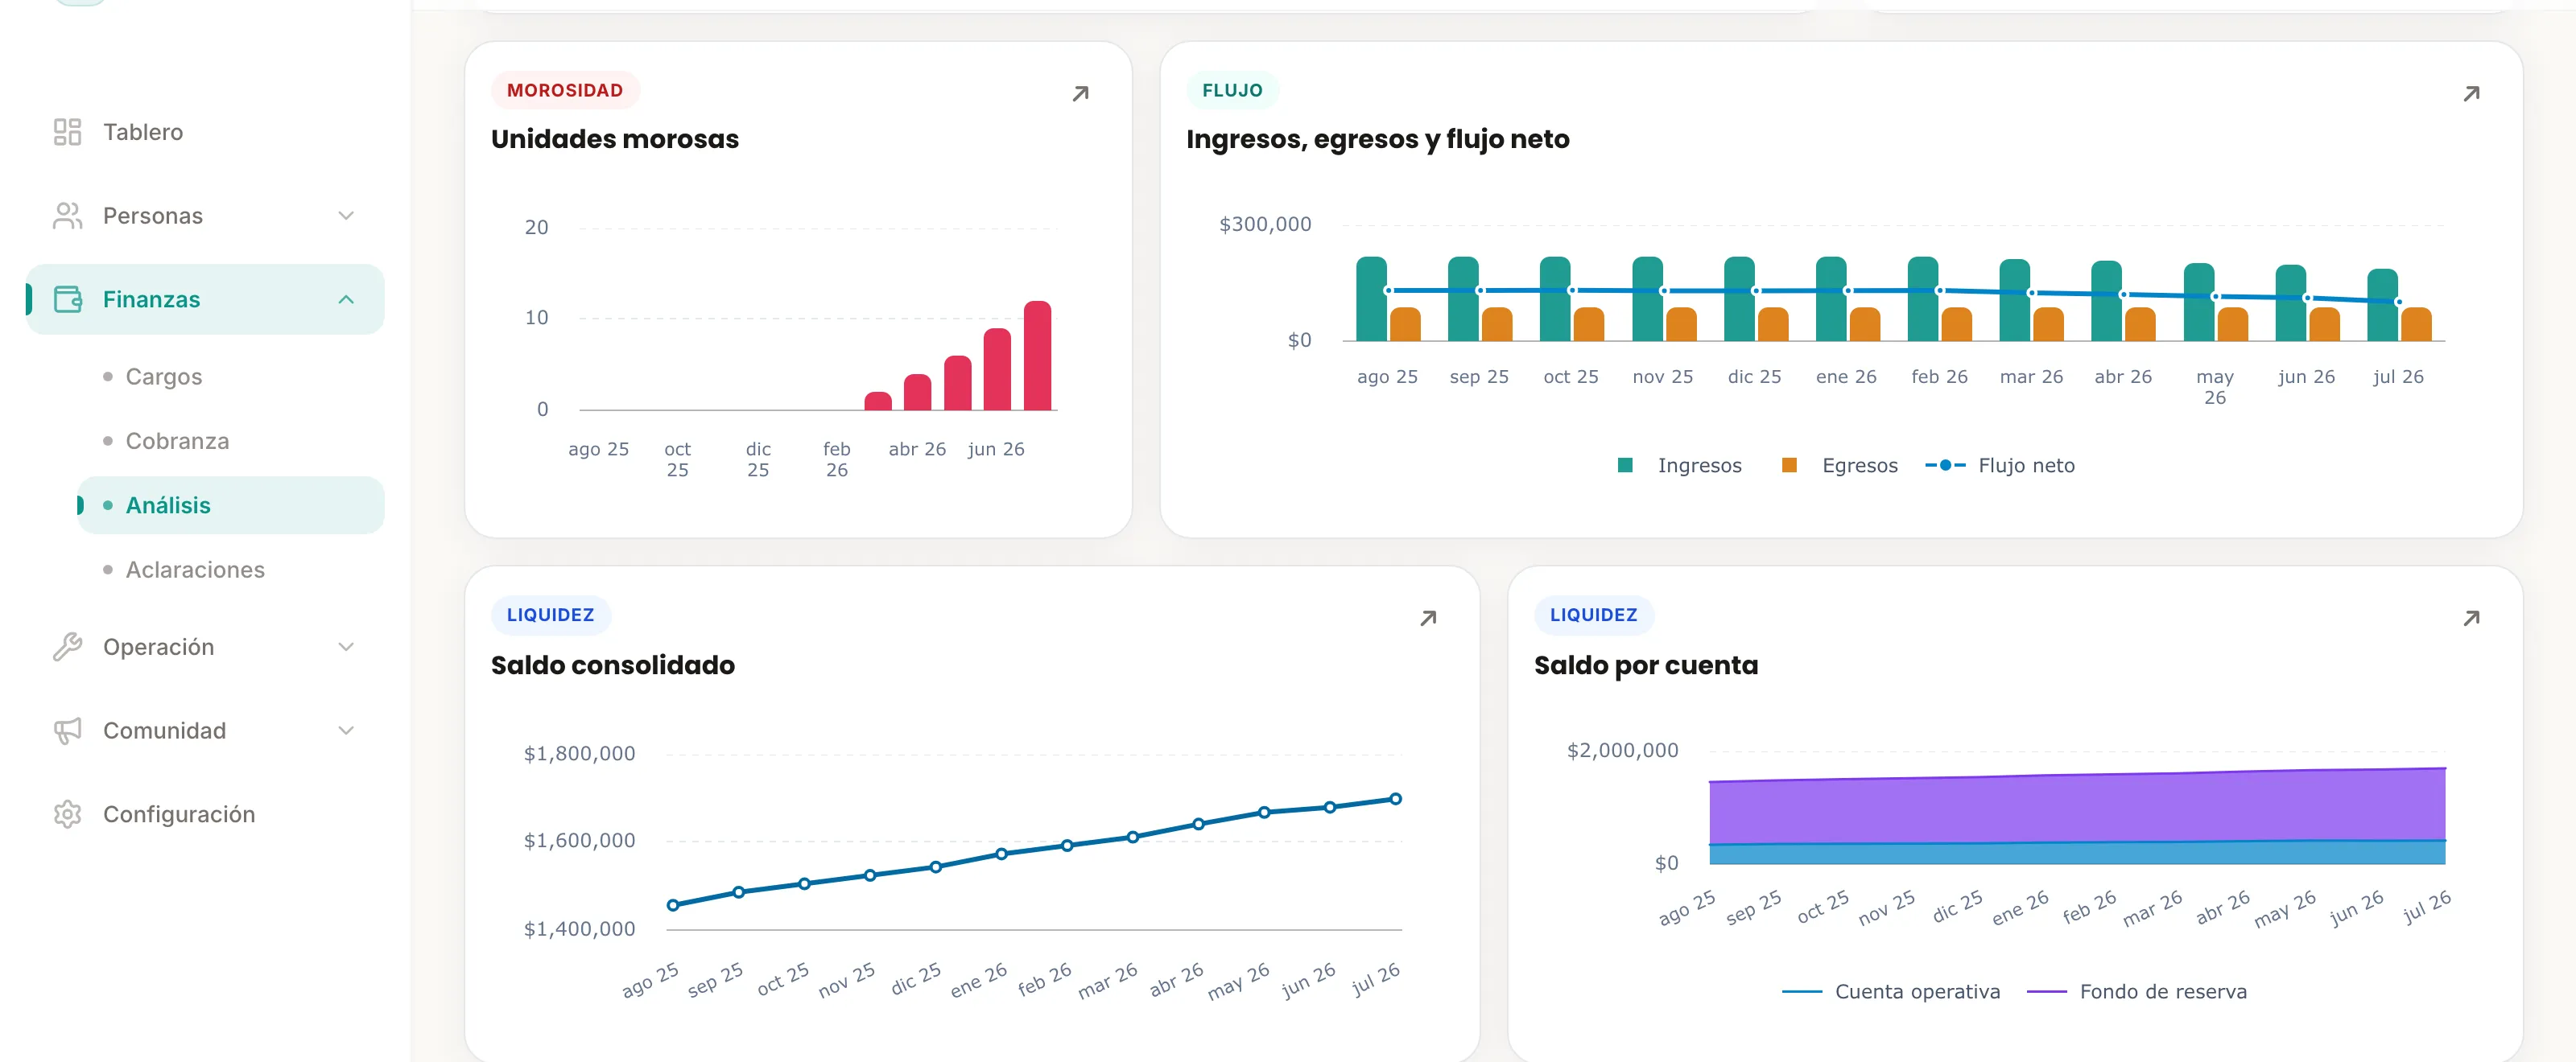2576x1062 pixels.
Task: Click the Finanzas wallet icon
Action: click(67, 298)
